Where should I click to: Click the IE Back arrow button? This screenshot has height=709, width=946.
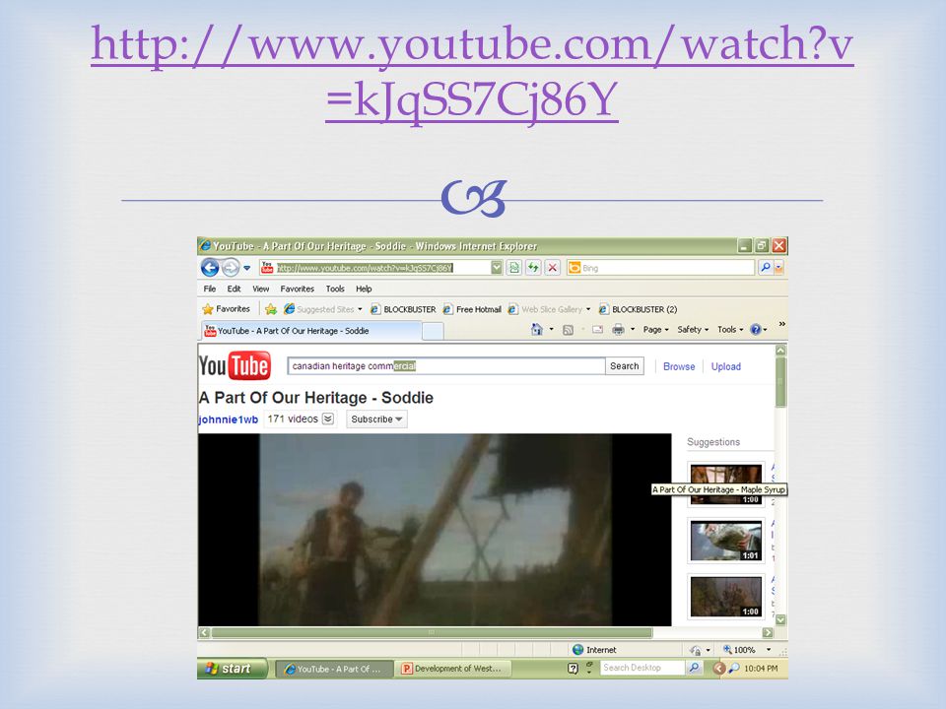[x=209, y=267]
